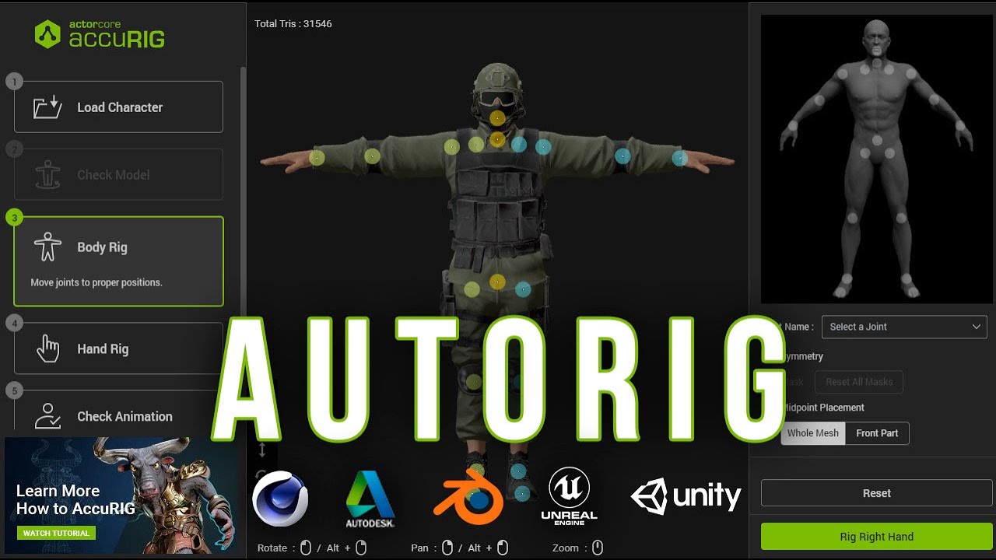Choose Whole Mesh midpoint placement
996x560 pixels.
[812, 433]
